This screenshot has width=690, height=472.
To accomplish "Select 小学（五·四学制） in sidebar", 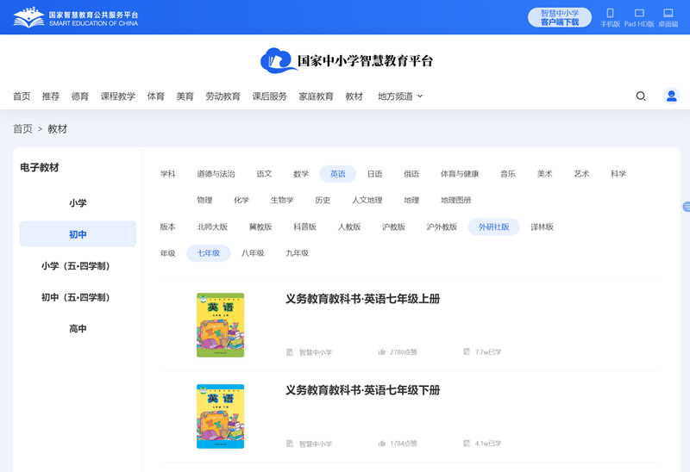I will [x=78, y=266].
